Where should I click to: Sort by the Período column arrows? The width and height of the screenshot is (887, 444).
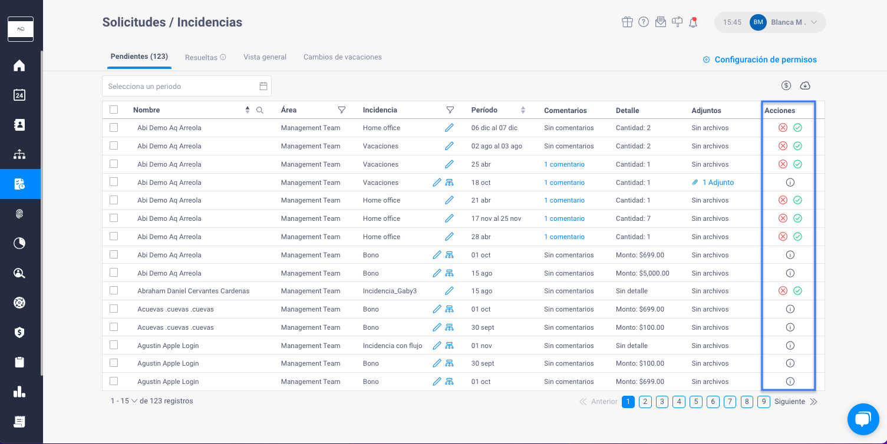523,110
